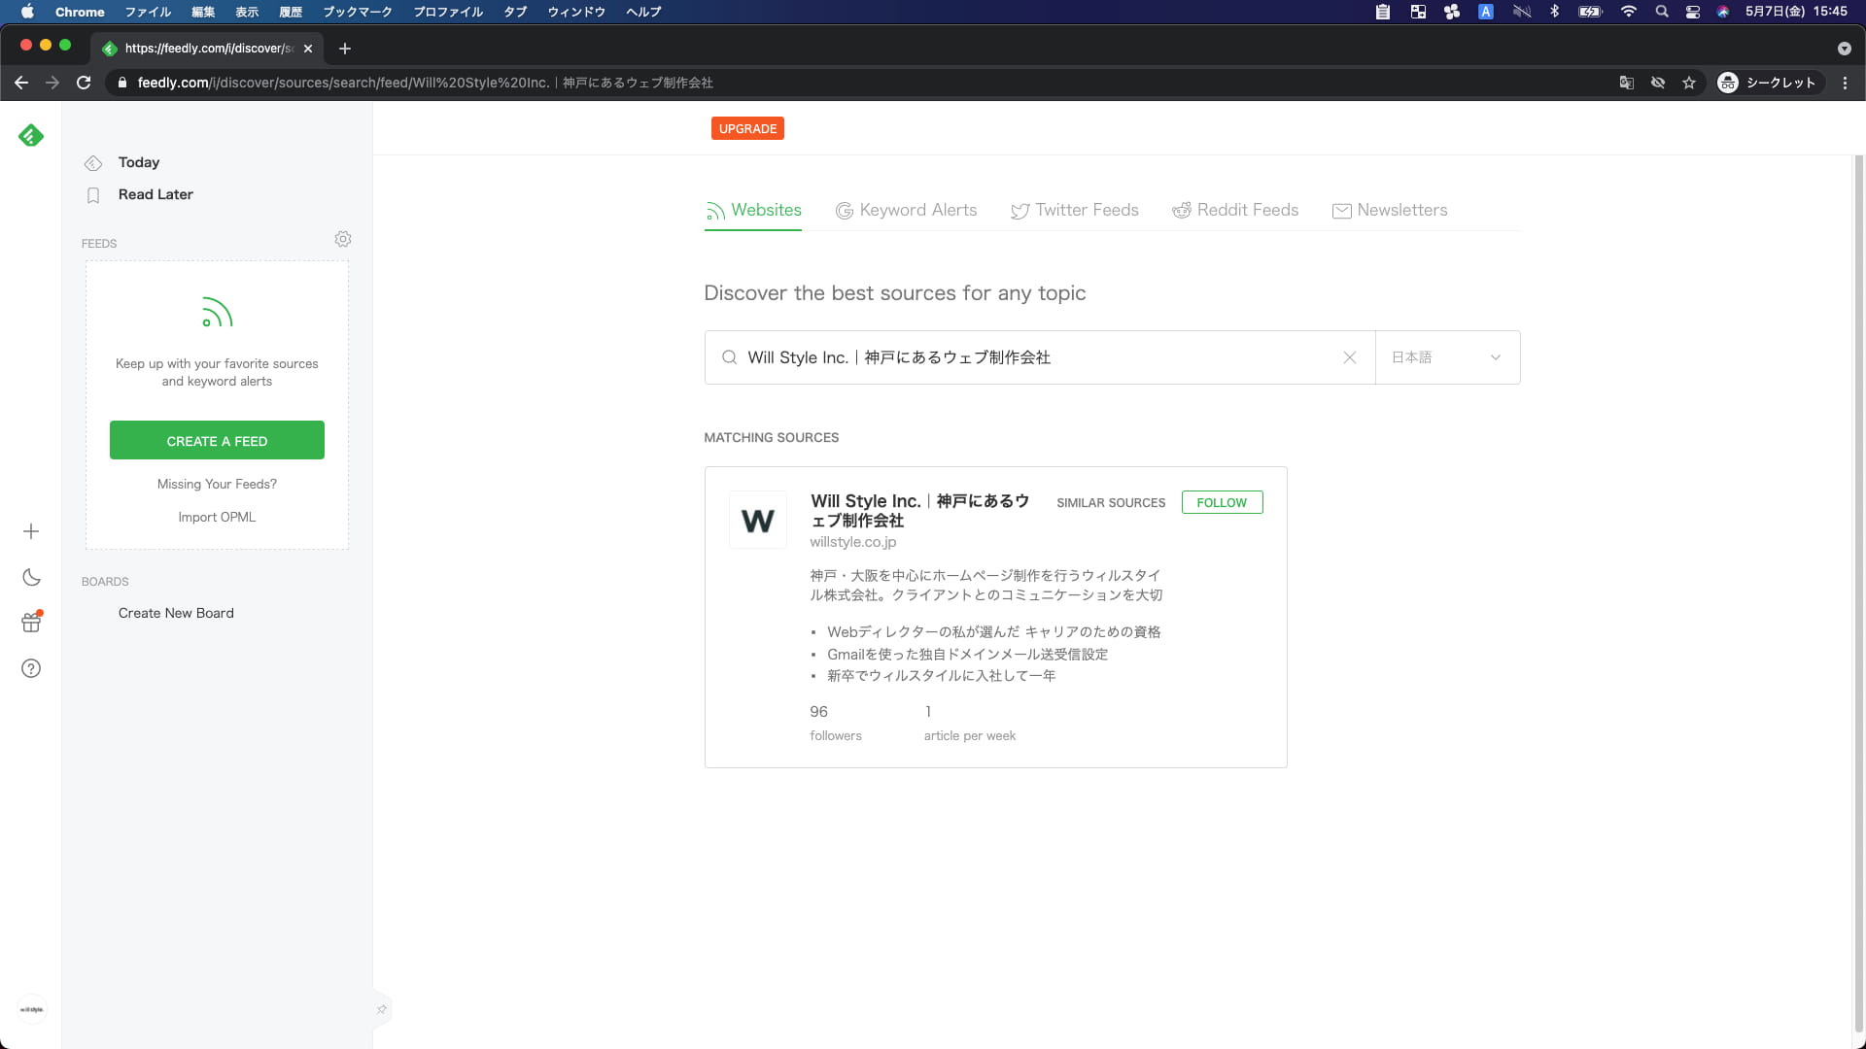Click the Will Style W logo thumbnail
This screenshot has width=1866, height=1049.
coord(758,521)
